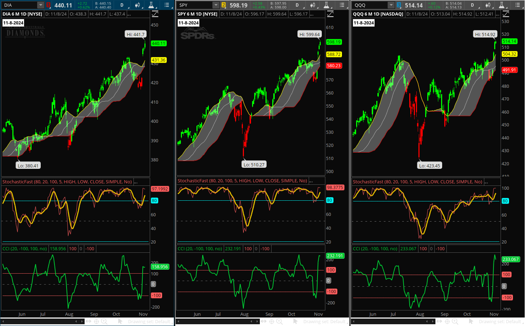Click the Lo: 423.45 bubble on QQQ chart
525x326 pixels.
pos(429,166)
